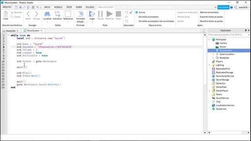Image resolution: width=251 pixels, height=141 pixels.
Task: Select Players in Explorer
Action: (219, 61)
